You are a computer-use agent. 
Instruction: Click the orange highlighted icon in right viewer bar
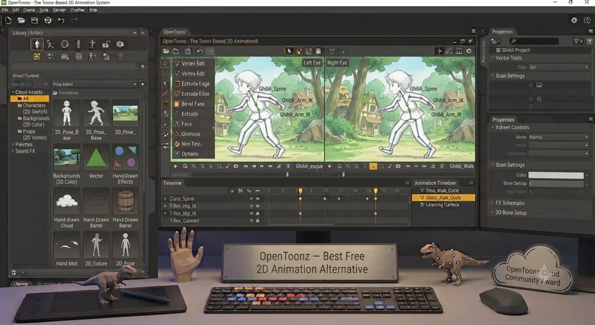[x=374, y=166]
